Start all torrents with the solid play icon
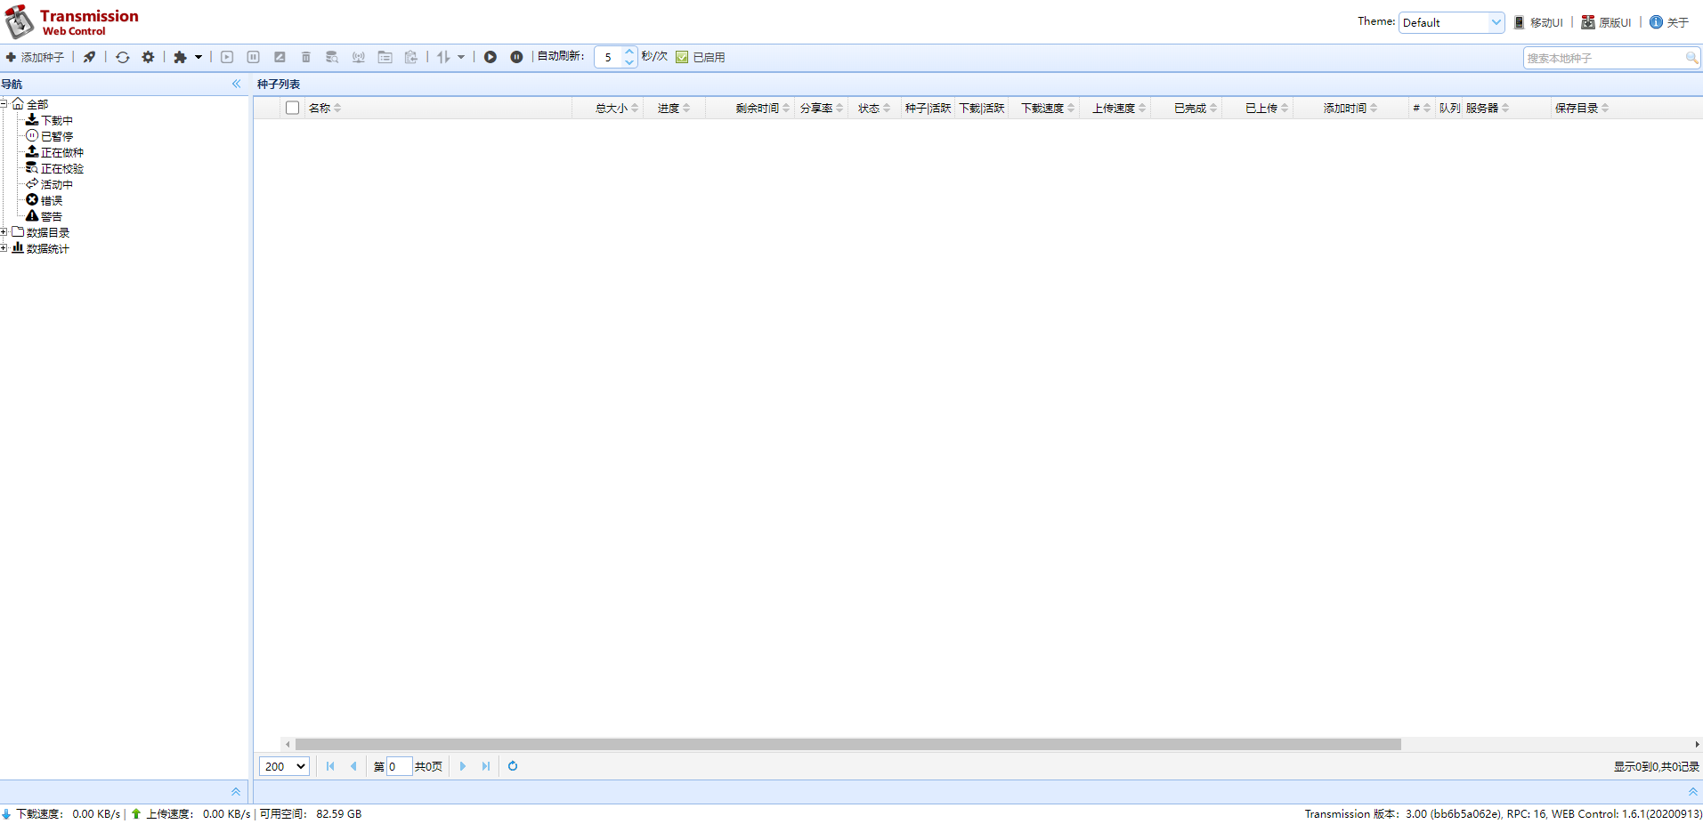 pos(491,57)
